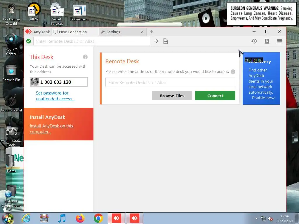Show hidden system tray icons arrow
Screen dimensions: 299x224
pos(256,218)
